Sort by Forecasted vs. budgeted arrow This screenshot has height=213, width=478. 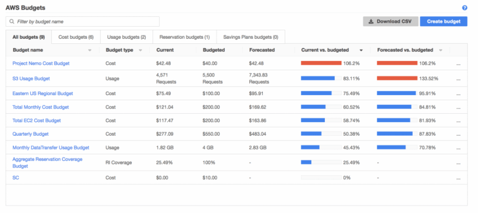click(440, 50)
